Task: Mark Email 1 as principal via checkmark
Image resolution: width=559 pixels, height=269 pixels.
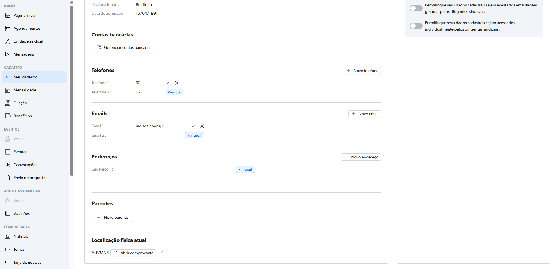Action: pyautogui.click(x=193, y=126)
